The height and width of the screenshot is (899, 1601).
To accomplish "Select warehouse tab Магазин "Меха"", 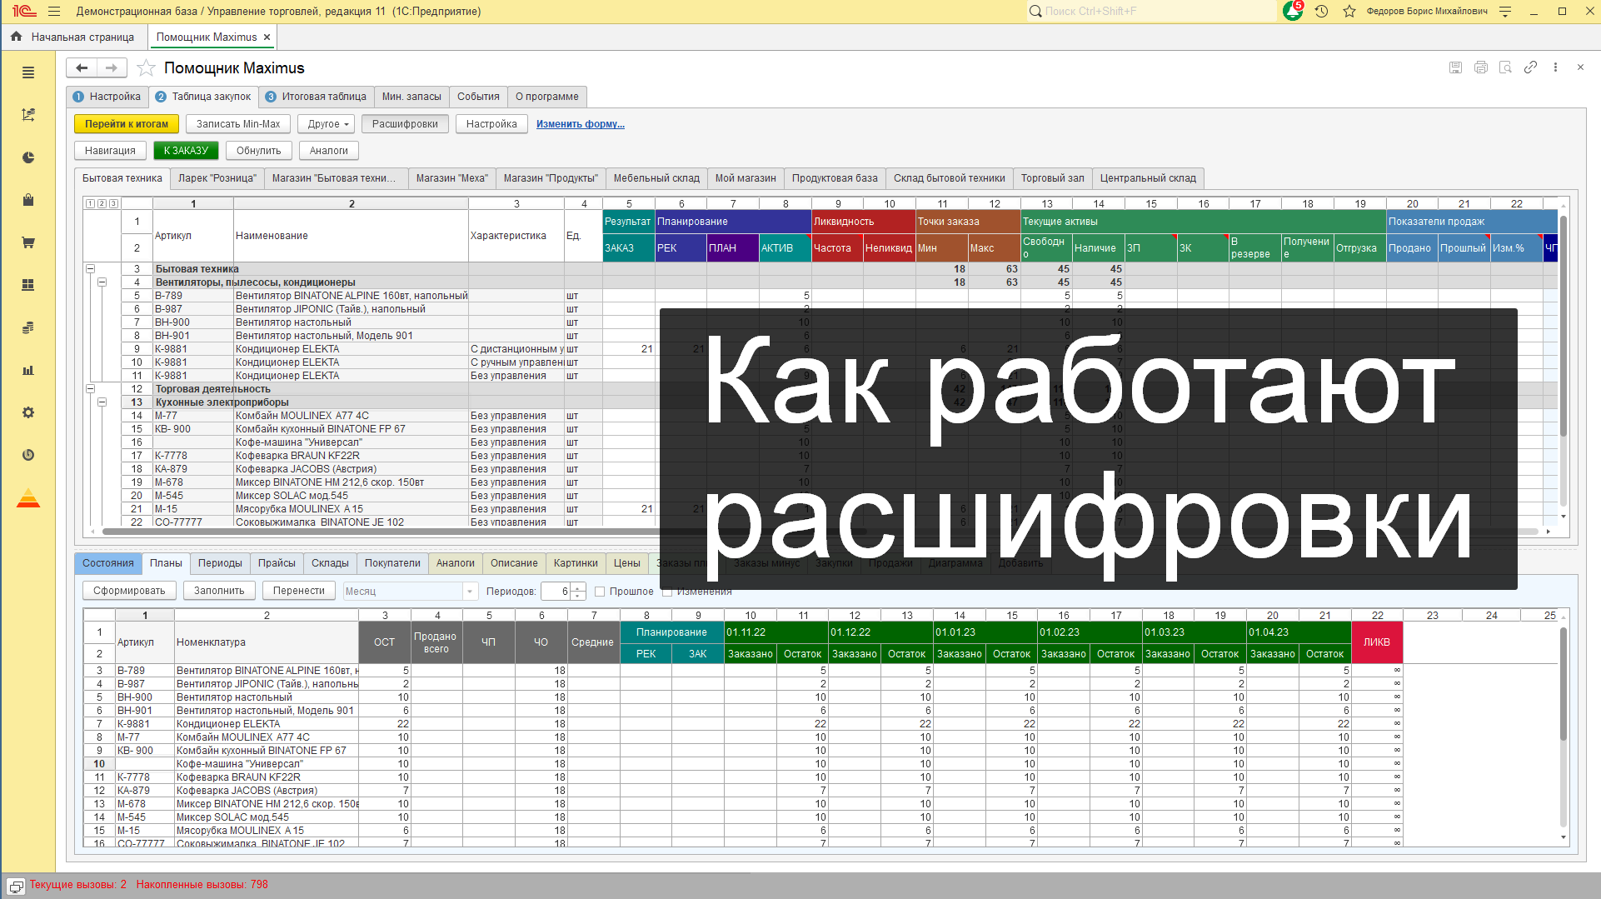I will (451, 178).
